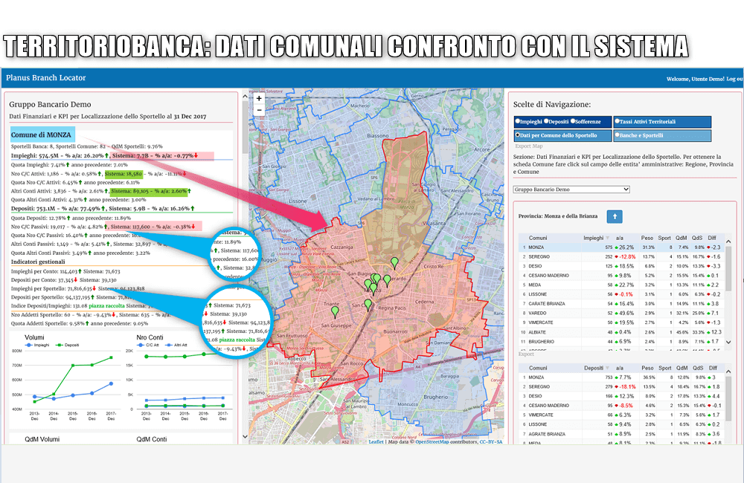744x483 pixels.
Task: Click the QdM header in Depositi table
Action: pyautogui.click(x=682, y=368)
